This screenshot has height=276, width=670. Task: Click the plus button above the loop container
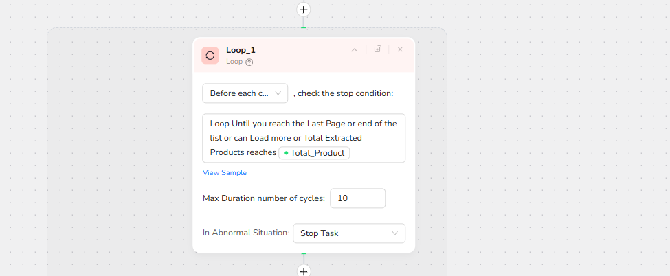coord(303,10)
